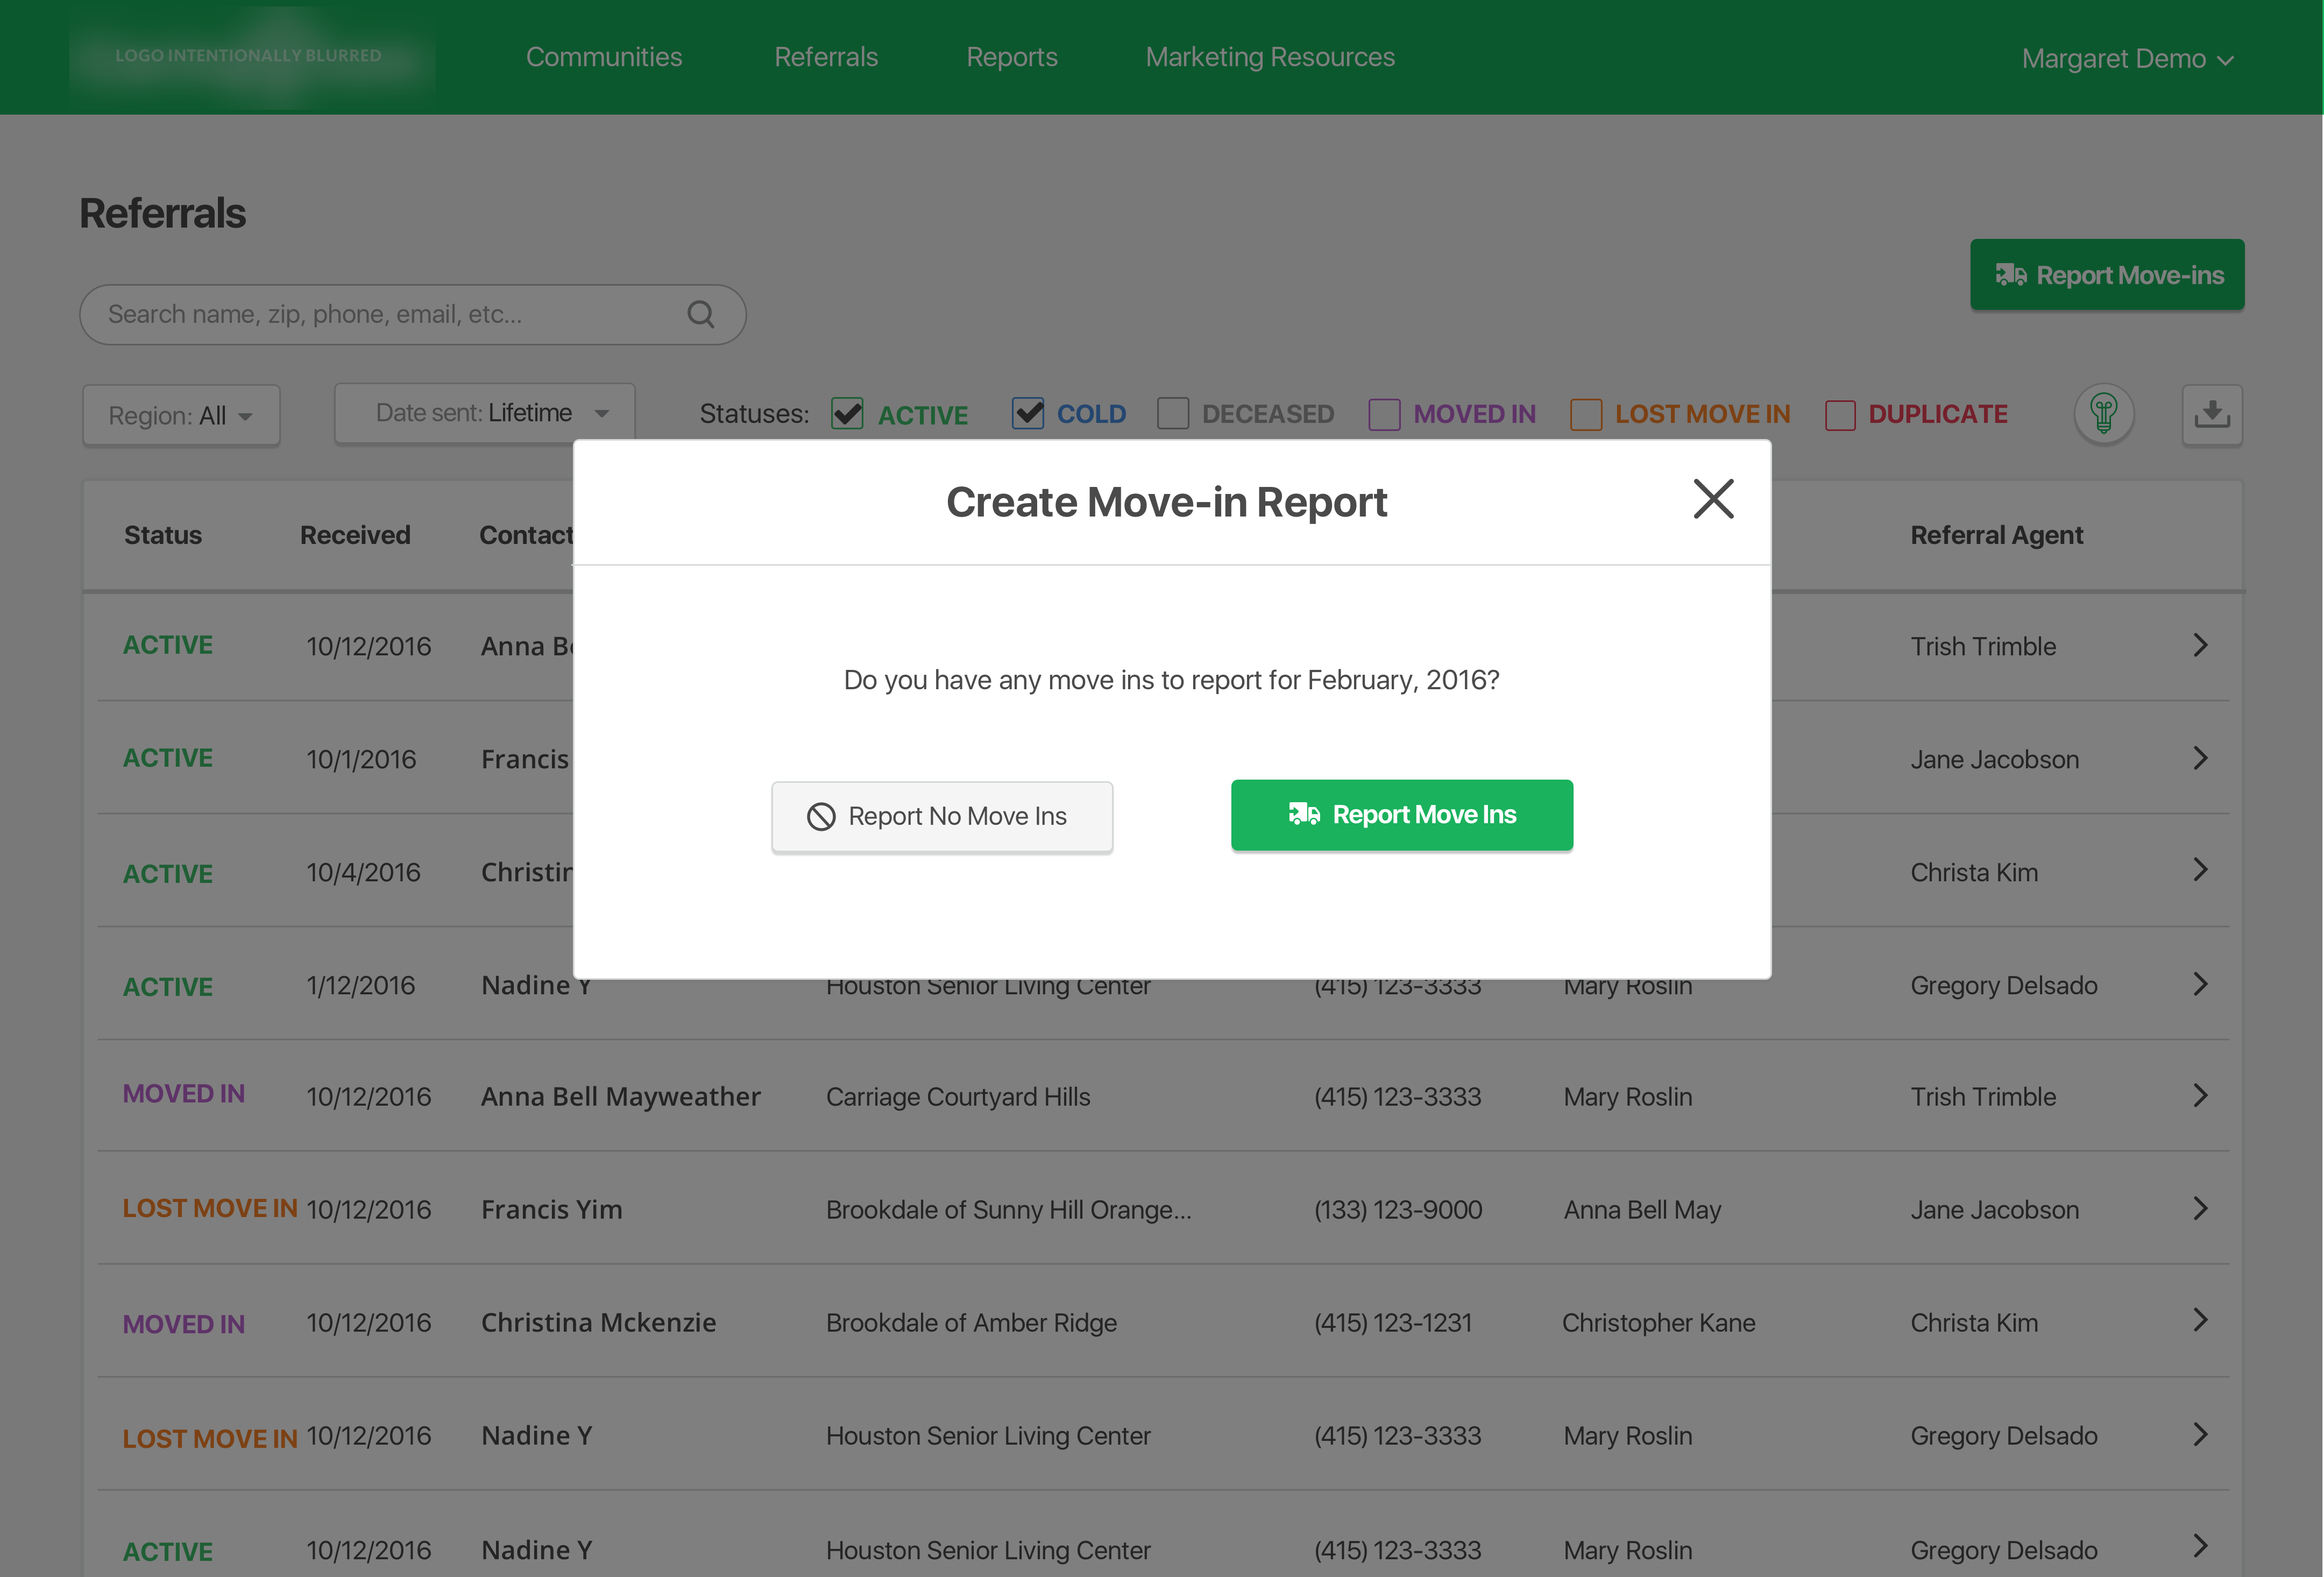Viewport: 2324px width, 1577px height.
Task: Open the Communities nav item
Action: click(604, 57)
